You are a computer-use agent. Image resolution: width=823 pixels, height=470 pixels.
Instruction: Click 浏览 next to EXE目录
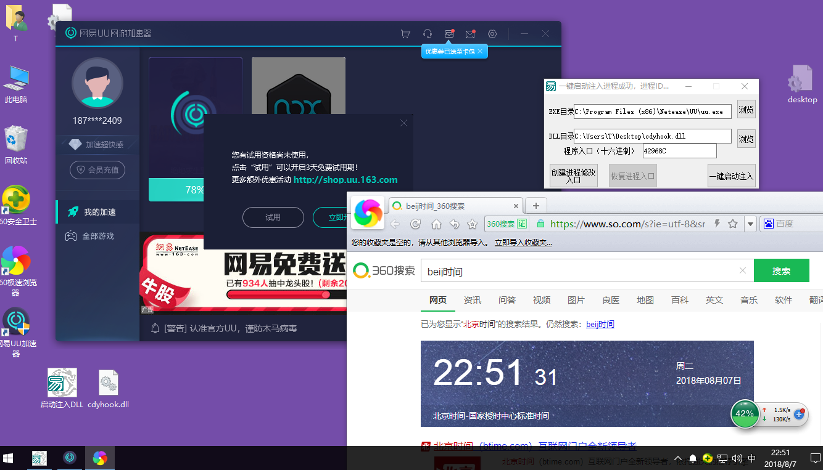coord(746,110)
